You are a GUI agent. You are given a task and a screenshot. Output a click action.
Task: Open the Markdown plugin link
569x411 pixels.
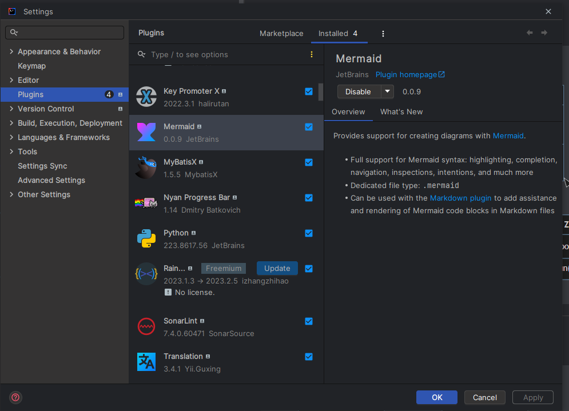(460, 198)
